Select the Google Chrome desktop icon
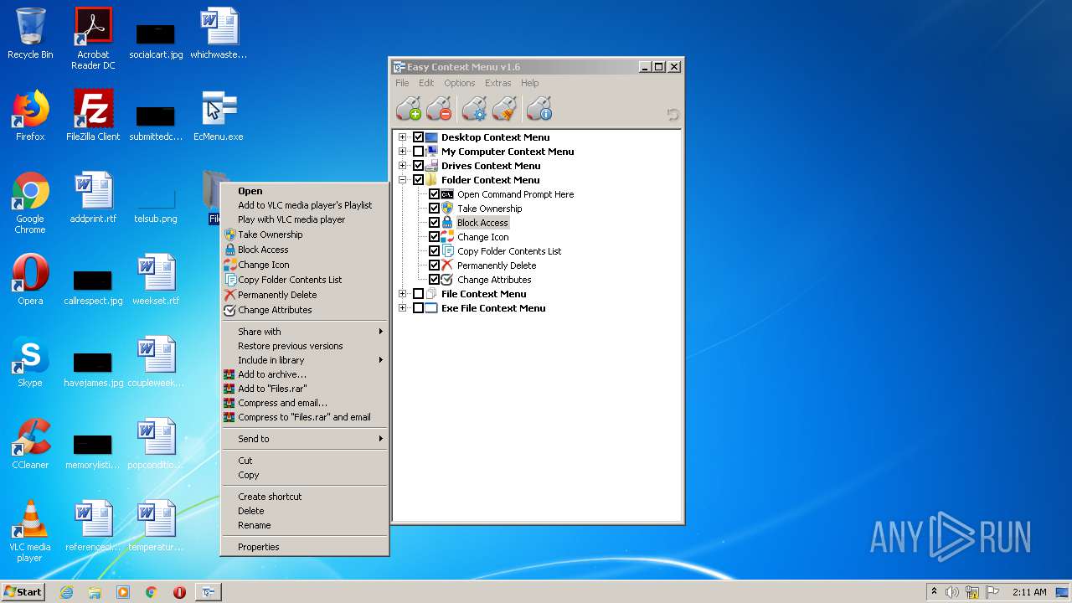1072x603 pixels. pyautogui.click(x=30, y=203)
